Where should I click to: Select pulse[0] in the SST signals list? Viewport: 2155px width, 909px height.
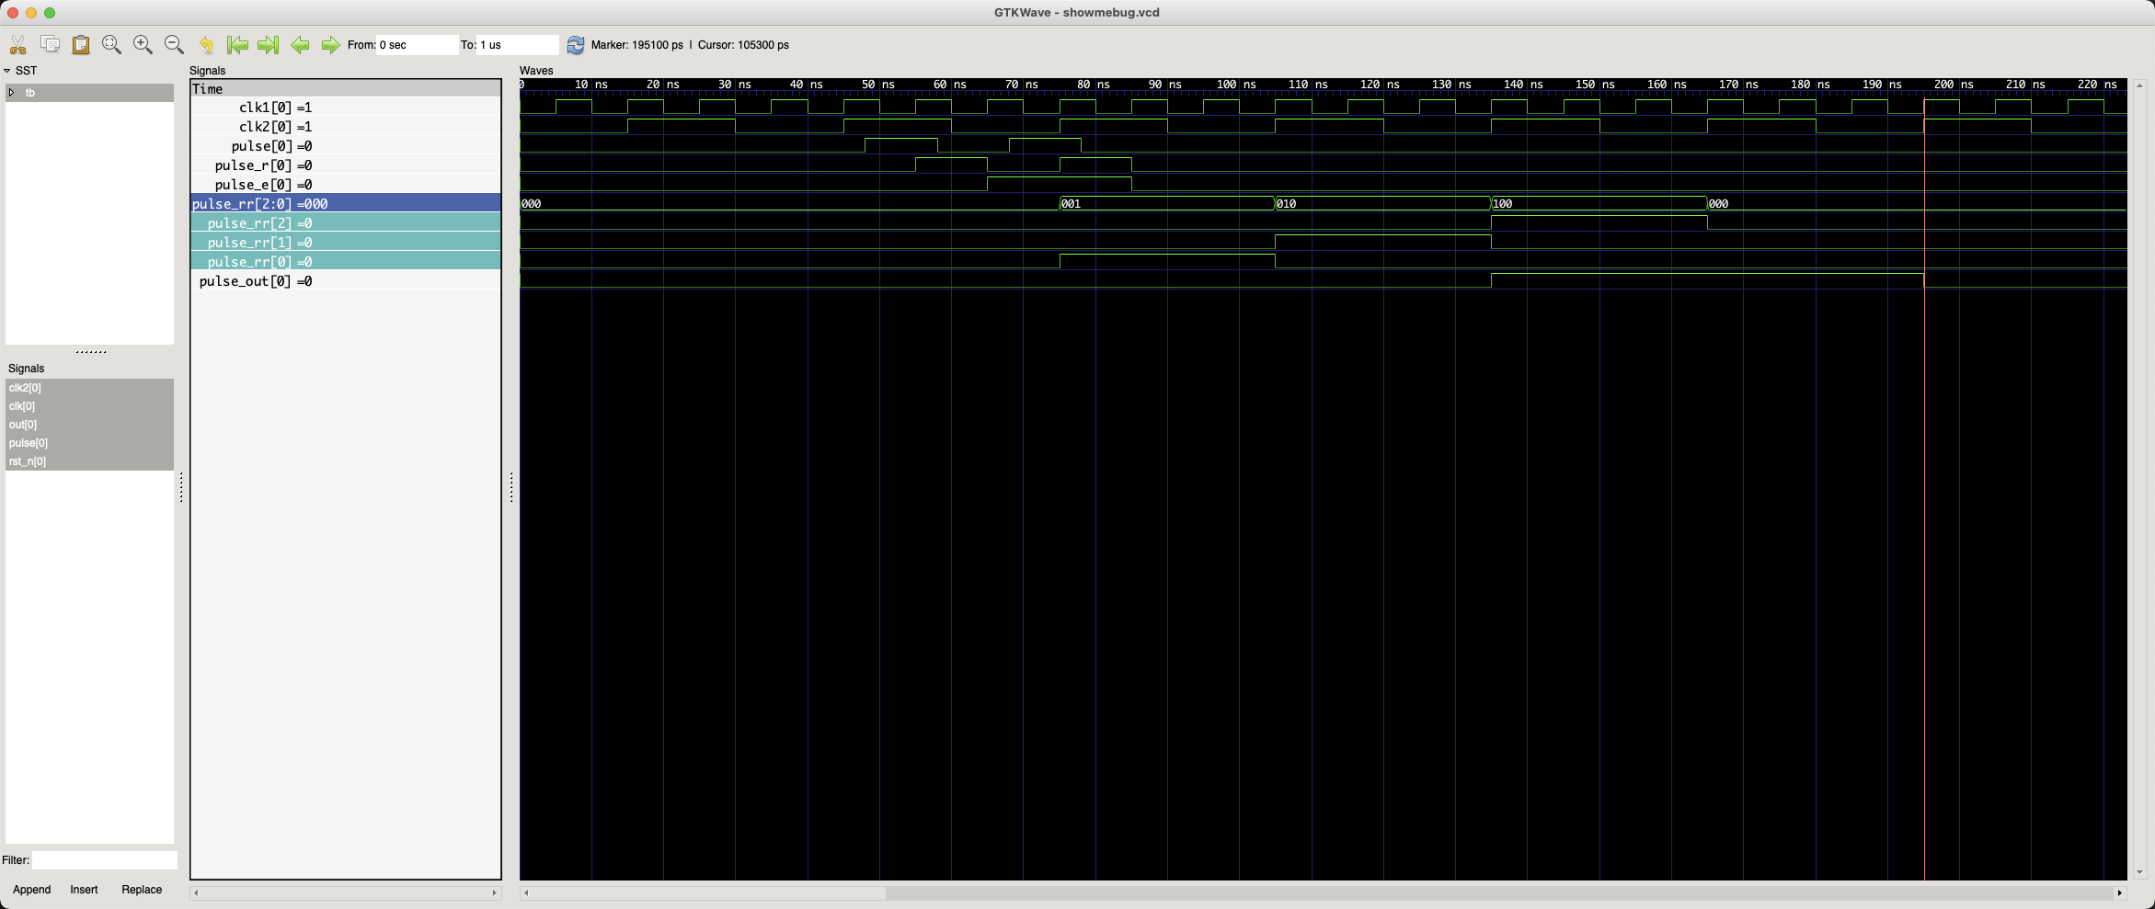[89, 443]
